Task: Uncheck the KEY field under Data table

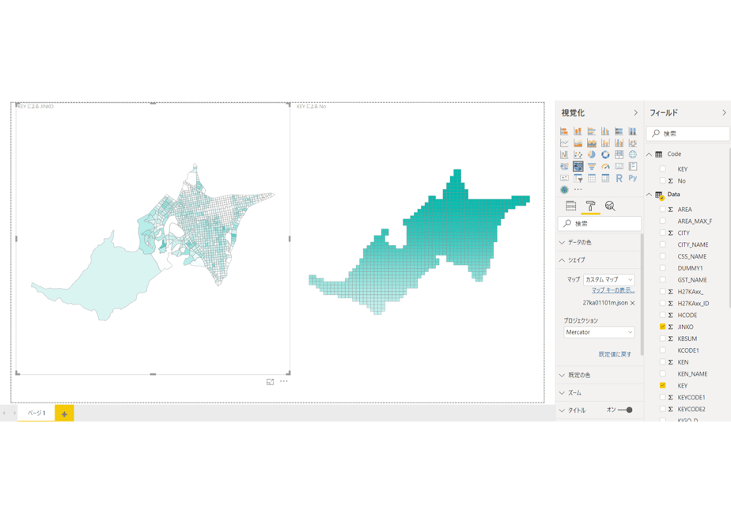Action: click(662, 385)
